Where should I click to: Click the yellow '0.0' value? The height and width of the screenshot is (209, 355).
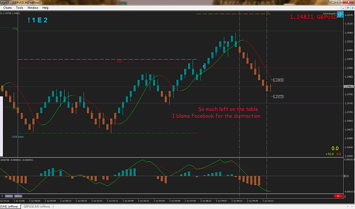click(335, 149)
